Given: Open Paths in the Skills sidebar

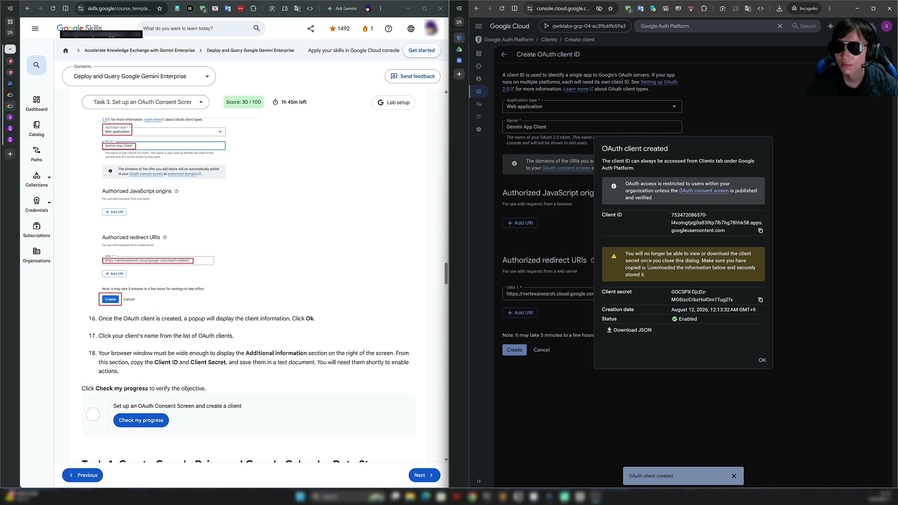Looking at the screenshot, I should [x=36, y=154].
